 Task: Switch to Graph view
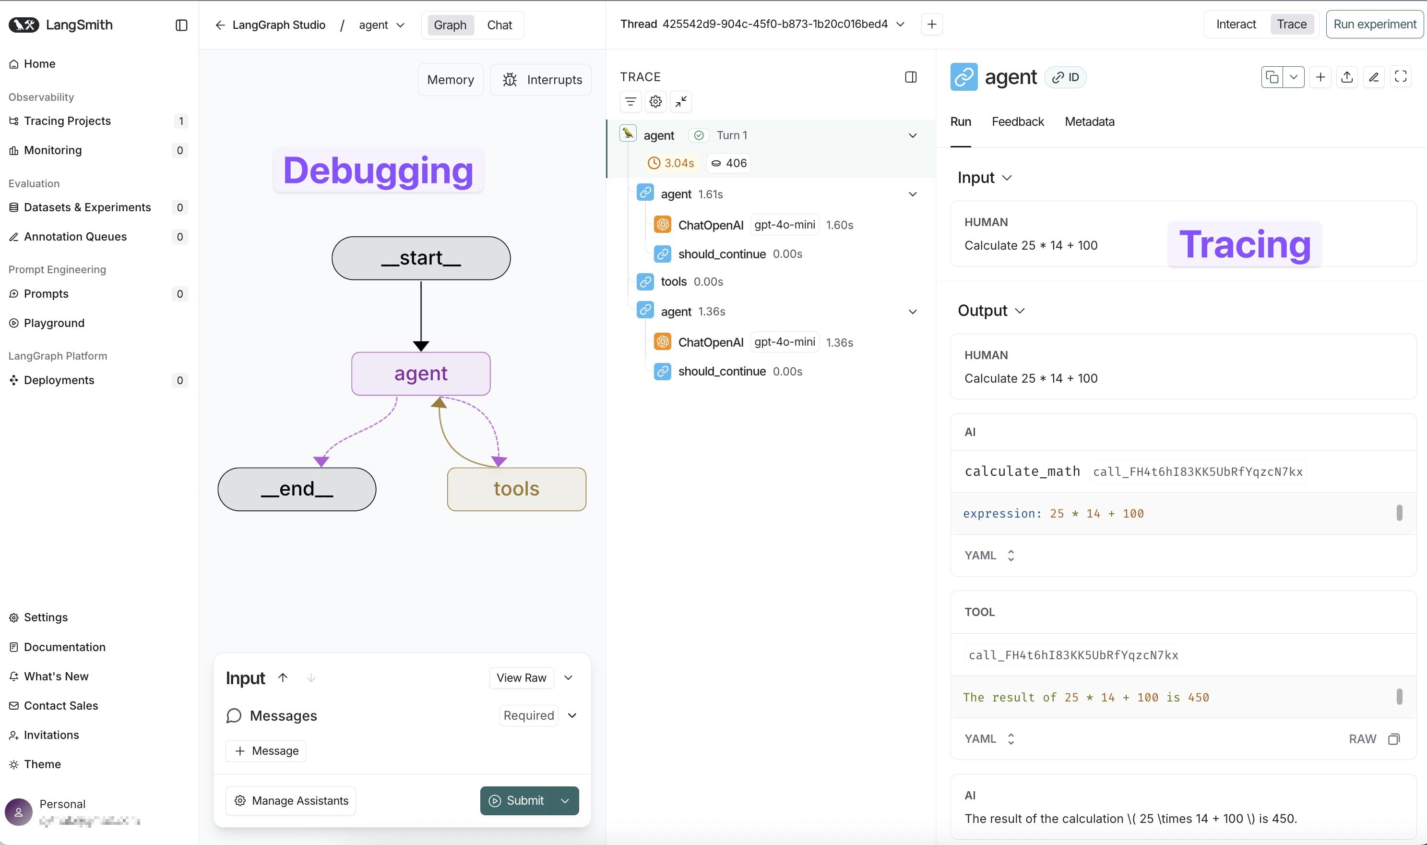coord(450,25)
